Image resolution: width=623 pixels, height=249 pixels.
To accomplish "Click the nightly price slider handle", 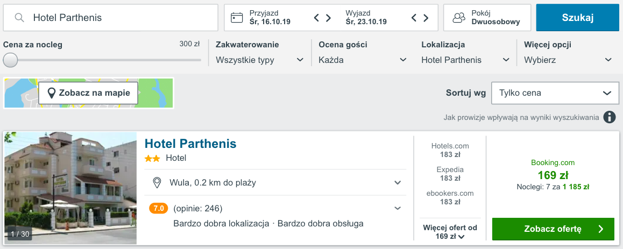I will 10,60.
